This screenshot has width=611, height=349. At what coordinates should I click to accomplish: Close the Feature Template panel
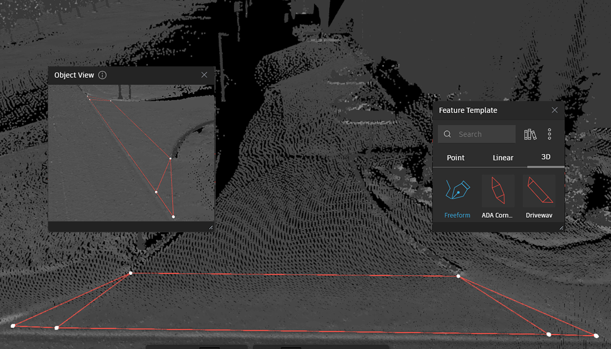[554, 110]
